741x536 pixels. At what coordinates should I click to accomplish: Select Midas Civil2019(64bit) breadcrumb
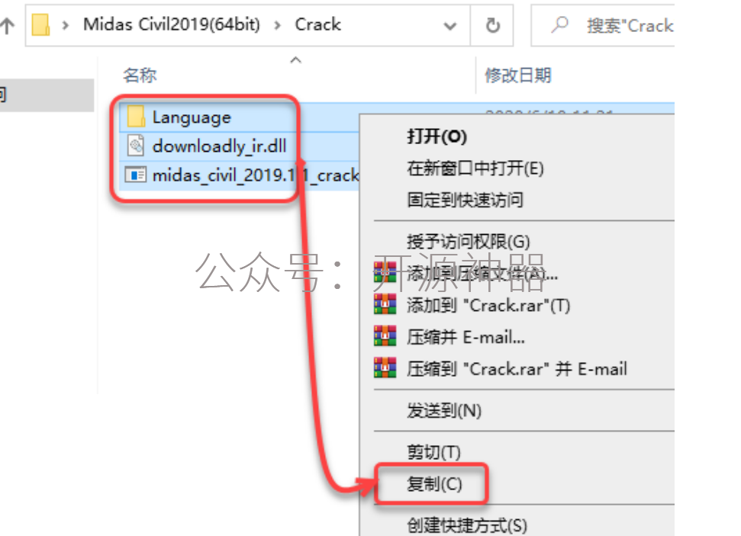(172, 24)
